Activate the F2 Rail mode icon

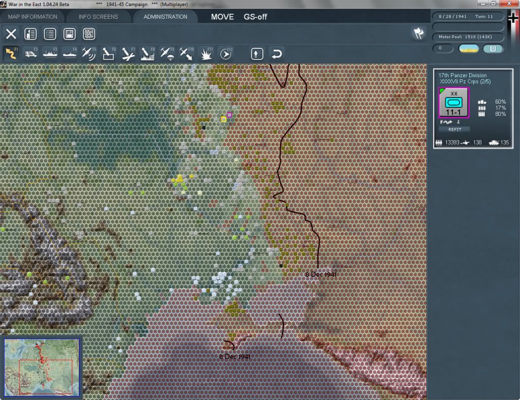click(x=31, y=54)
